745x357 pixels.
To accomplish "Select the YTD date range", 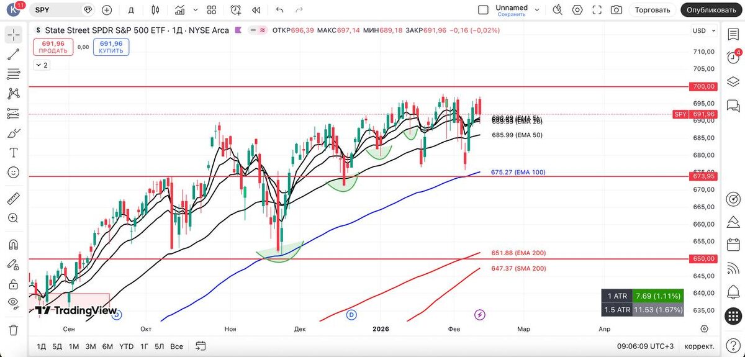I will pos(126,346).
